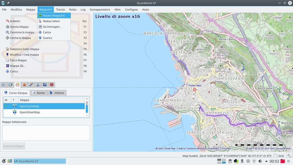293x165 pixels.
Task: Open the waypoints star icon tab
Action: [24, 85]
